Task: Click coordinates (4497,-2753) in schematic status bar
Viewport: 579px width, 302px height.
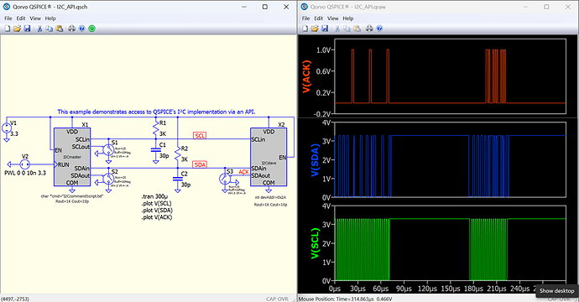Action: pos(15,299)
